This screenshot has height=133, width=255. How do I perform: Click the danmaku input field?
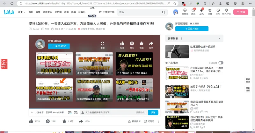[x=110, y=112]
